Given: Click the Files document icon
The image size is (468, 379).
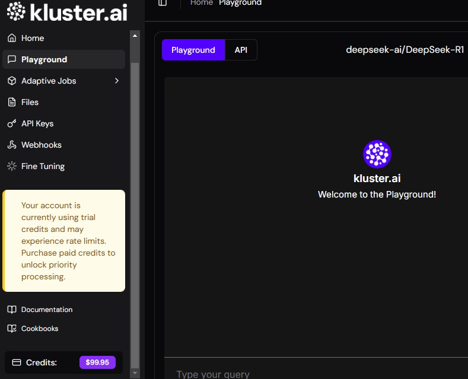Looking at the screenshot, I should point(12,102).
